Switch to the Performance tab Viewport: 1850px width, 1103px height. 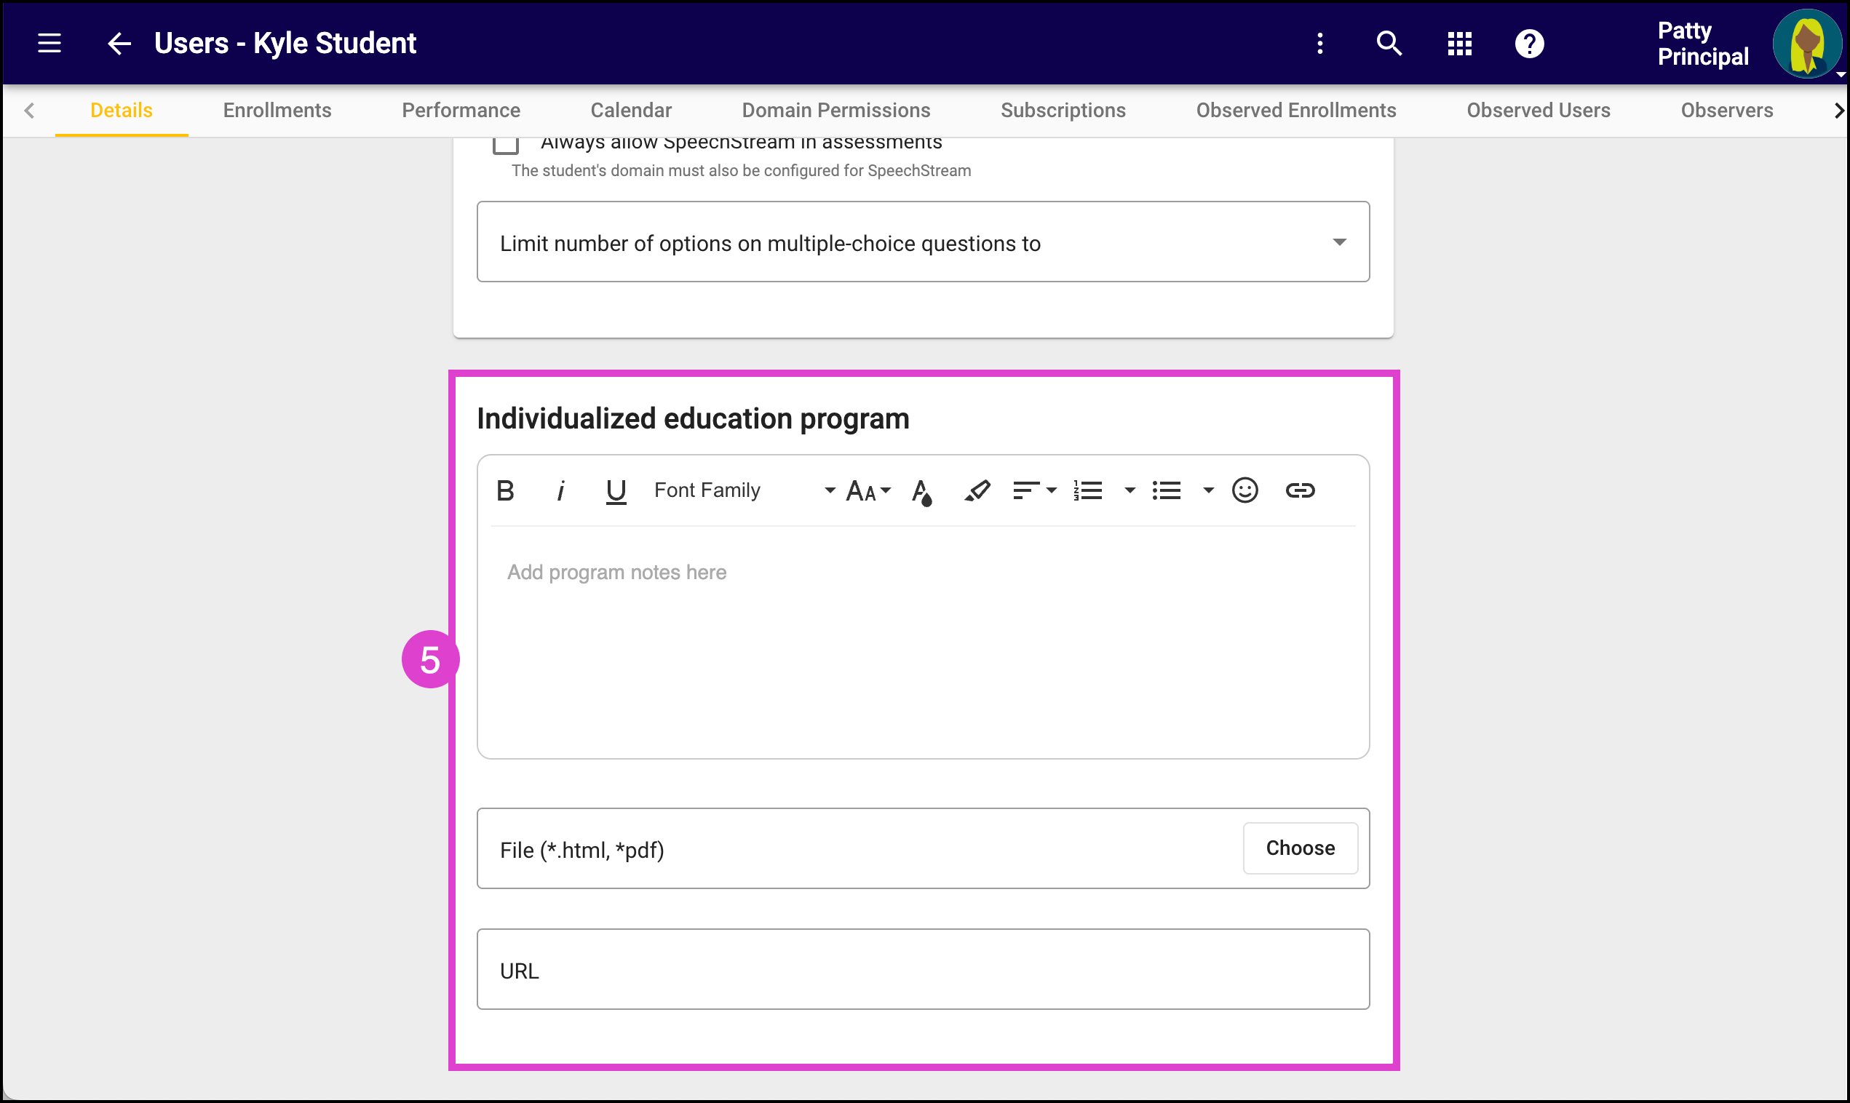click(461, 110)
